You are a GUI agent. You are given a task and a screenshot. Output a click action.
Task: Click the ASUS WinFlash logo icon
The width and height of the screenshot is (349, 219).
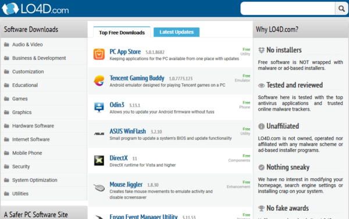[99, 134]
